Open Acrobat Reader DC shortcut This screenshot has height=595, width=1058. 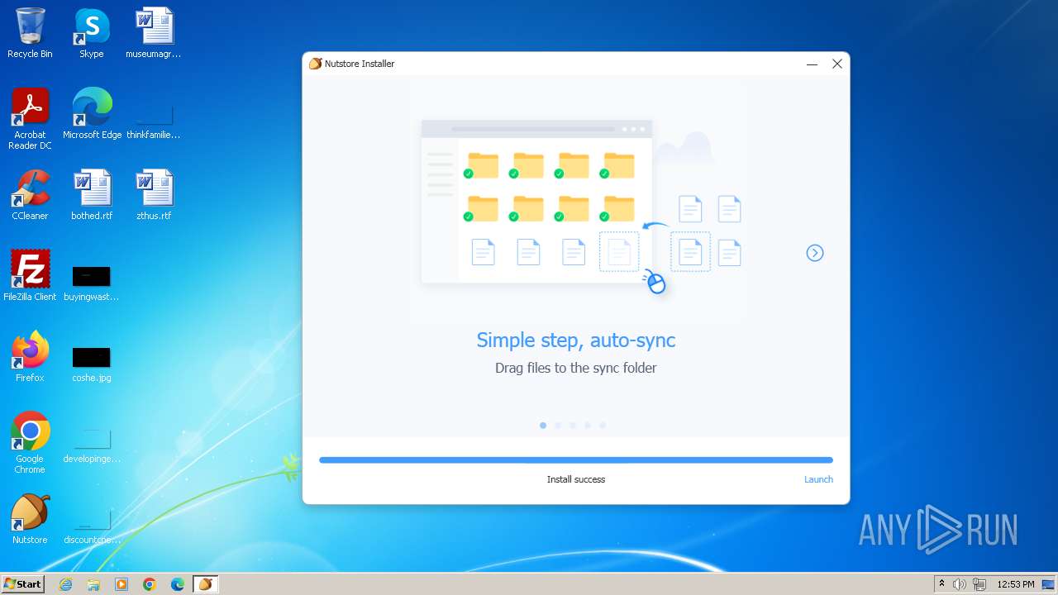click(30, 119)
